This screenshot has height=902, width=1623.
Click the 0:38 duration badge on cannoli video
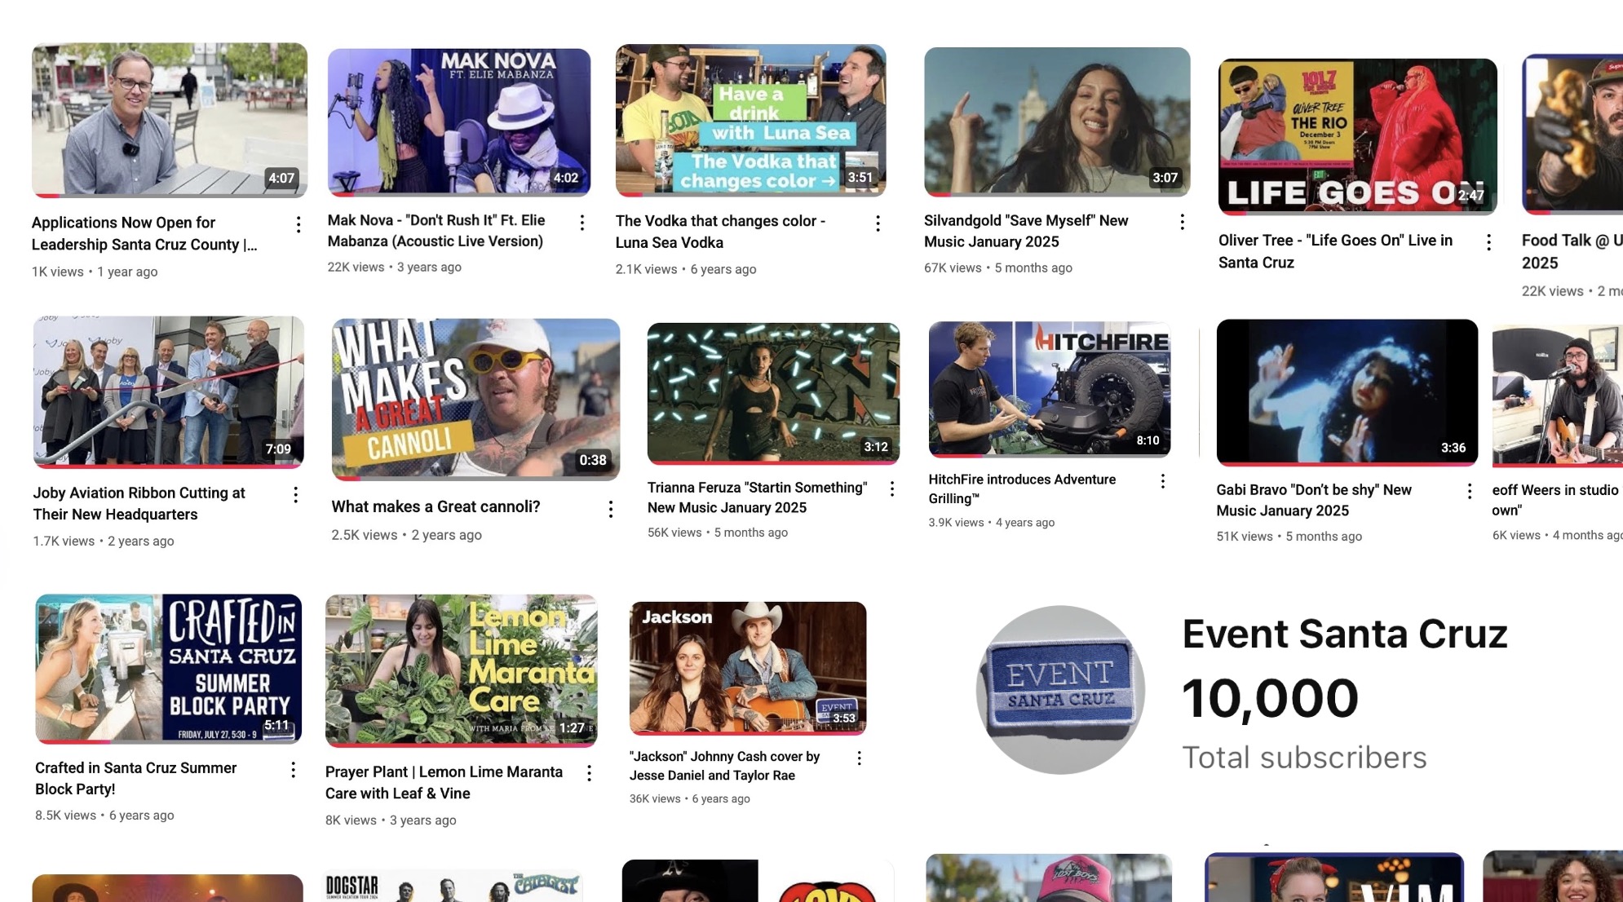593,460
